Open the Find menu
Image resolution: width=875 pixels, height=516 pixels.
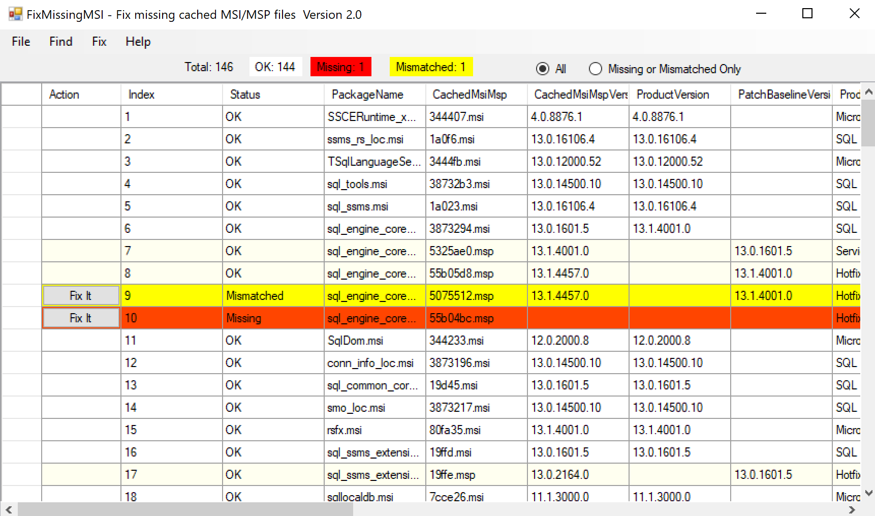click(x=60, y=42)
